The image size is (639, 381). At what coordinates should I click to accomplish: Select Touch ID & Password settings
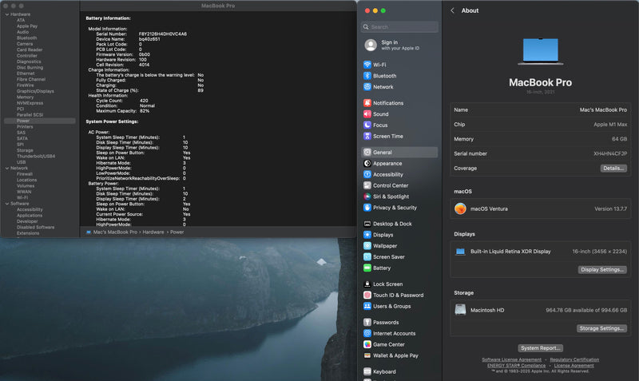coord(398,295)
